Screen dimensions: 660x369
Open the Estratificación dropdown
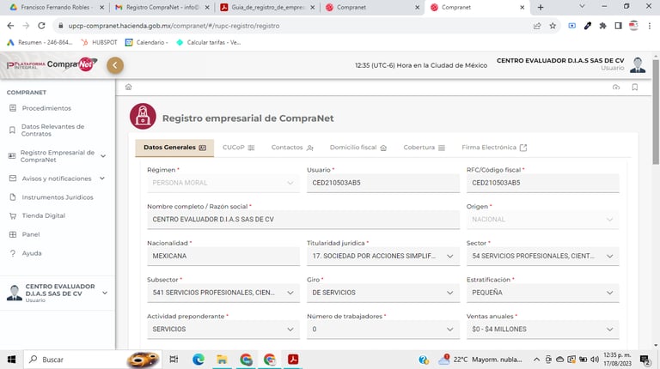coord(542,293)
